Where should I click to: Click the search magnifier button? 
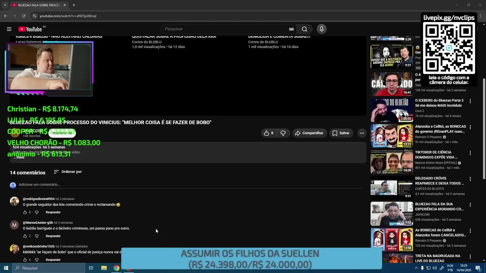tap(305, 29)
